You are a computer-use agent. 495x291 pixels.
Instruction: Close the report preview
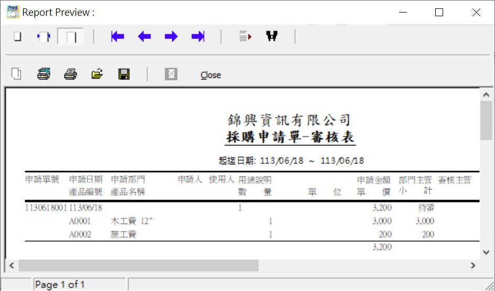[x=211, y=75]
